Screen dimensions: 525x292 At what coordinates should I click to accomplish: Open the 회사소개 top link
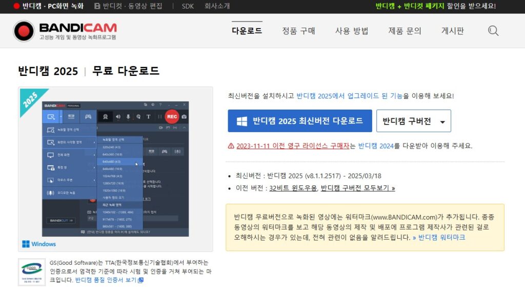point(217,6)
